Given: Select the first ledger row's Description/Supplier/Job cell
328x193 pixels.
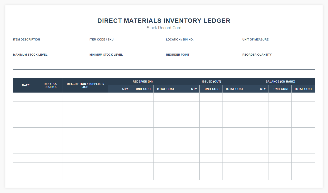Looking at the screenshot, I should (85, 97).
